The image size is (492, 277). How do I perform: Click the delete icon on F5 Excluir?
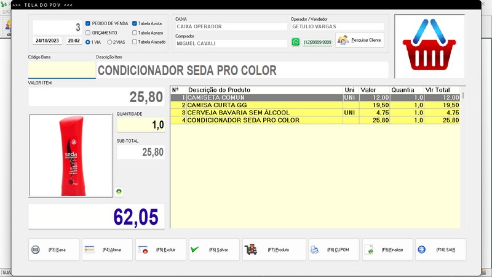coord(143,250)
